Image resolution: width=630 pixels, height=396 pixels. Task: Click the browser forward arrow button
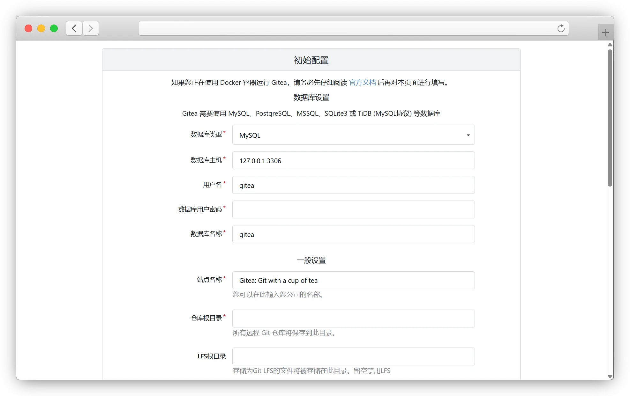(91, 29)
